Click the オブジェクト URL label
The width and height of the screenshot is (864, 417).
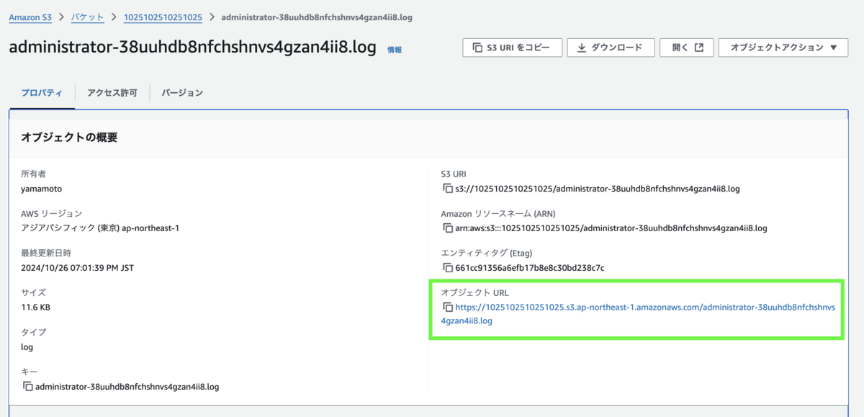474,293
